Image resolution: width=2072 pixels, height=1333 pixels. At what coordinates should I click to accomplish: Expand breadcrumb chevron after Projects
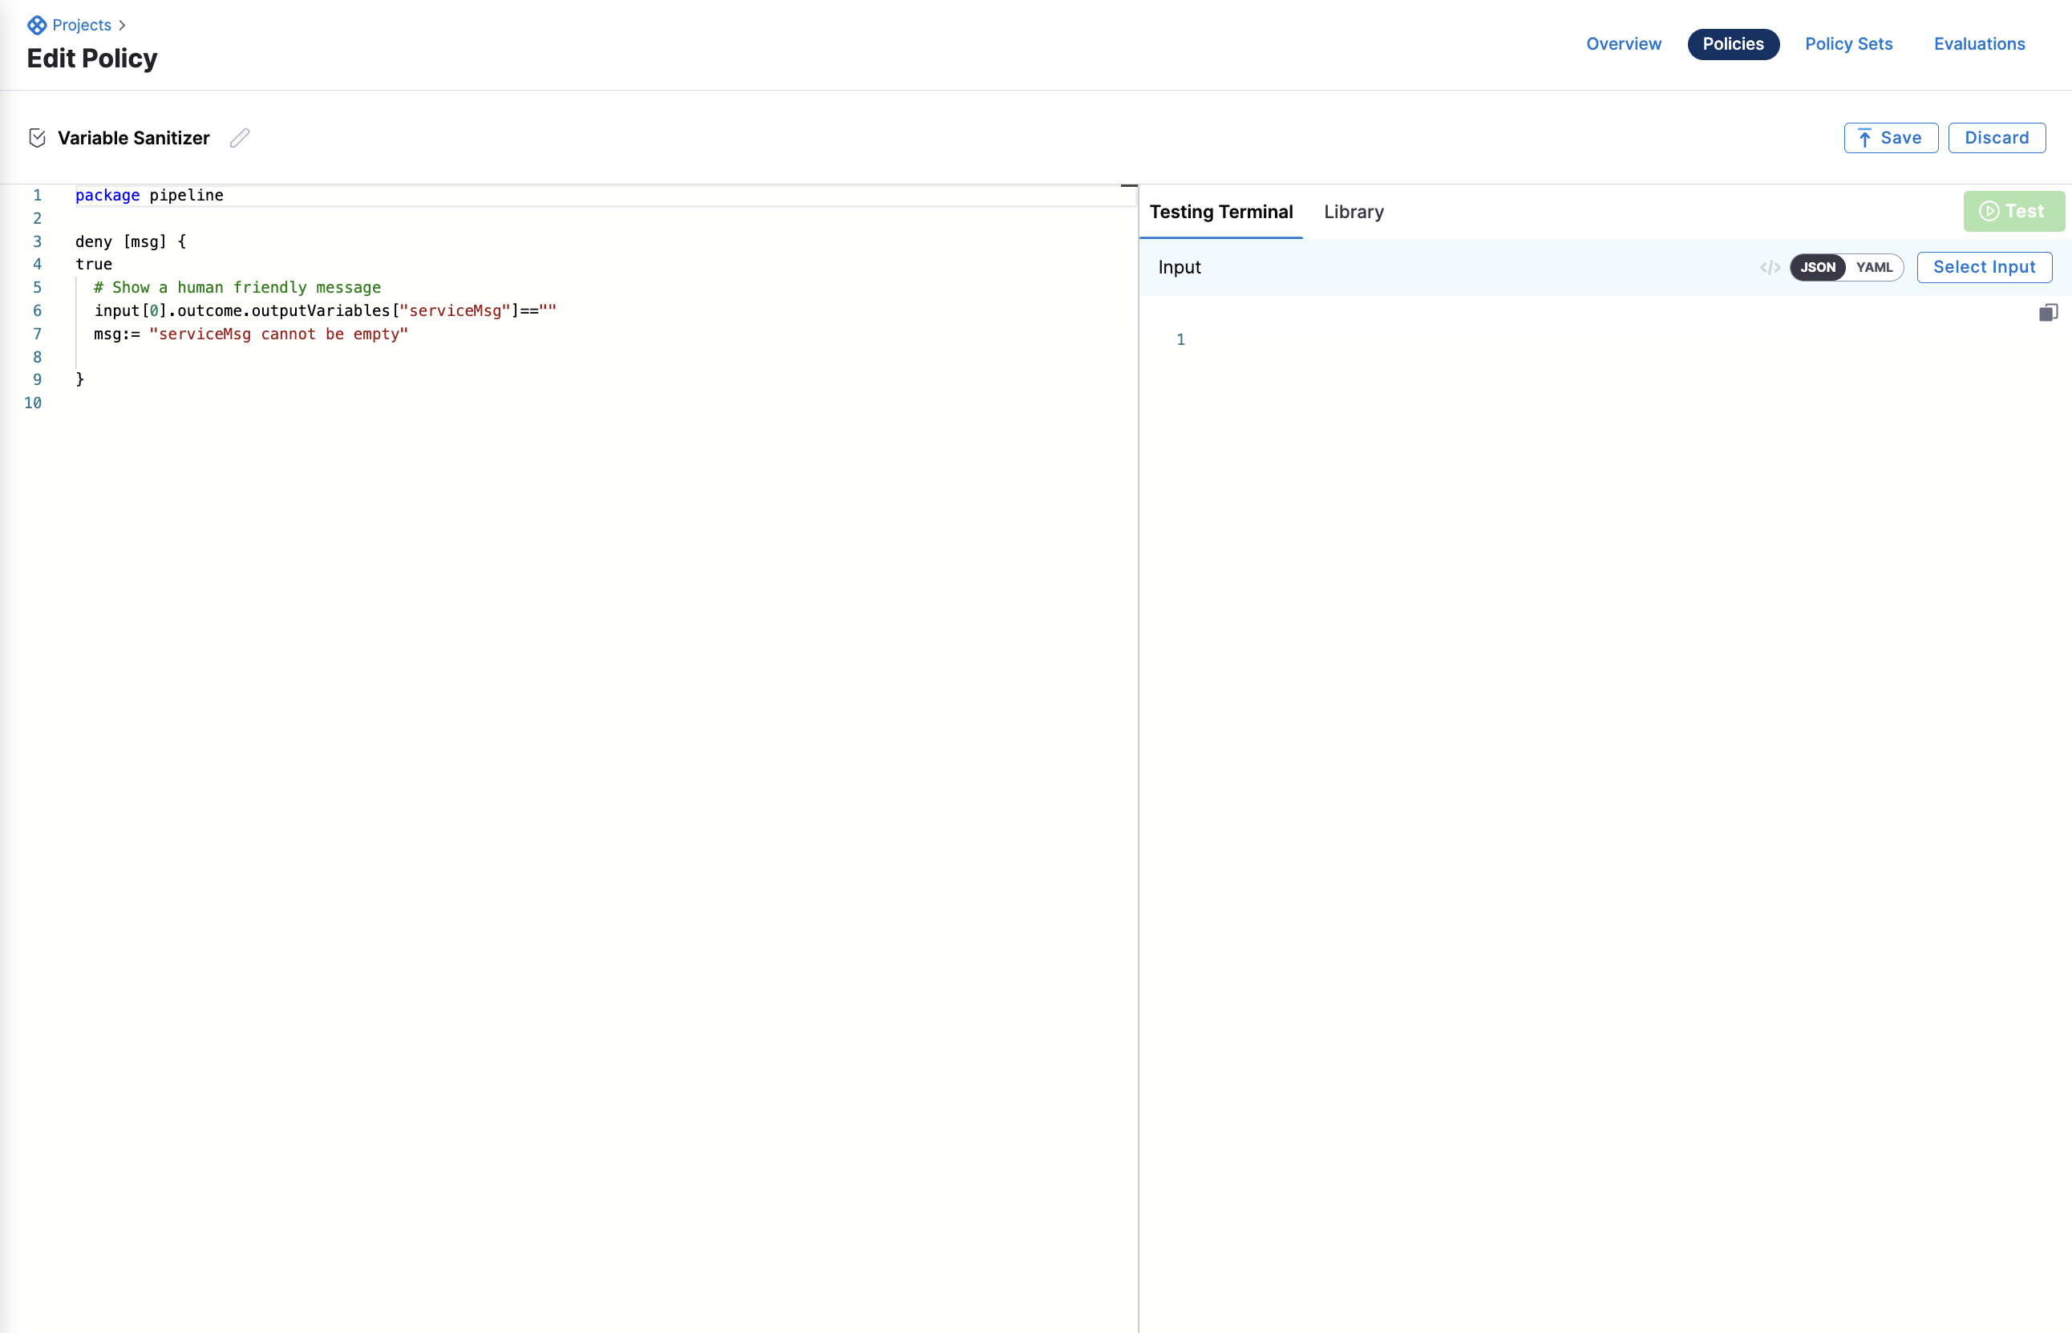(122, 26)
